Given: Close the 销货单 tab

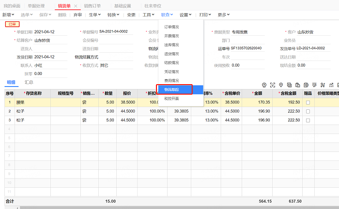Looking at the screenshot, I should (x=76, y=6).
